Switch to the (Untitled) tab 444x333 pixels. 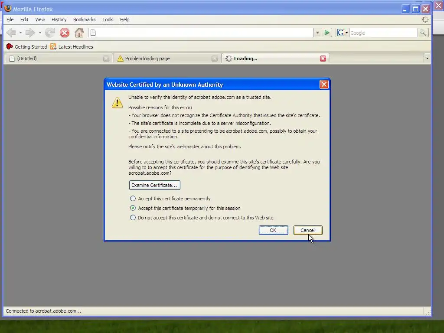(x=59, y=59)
